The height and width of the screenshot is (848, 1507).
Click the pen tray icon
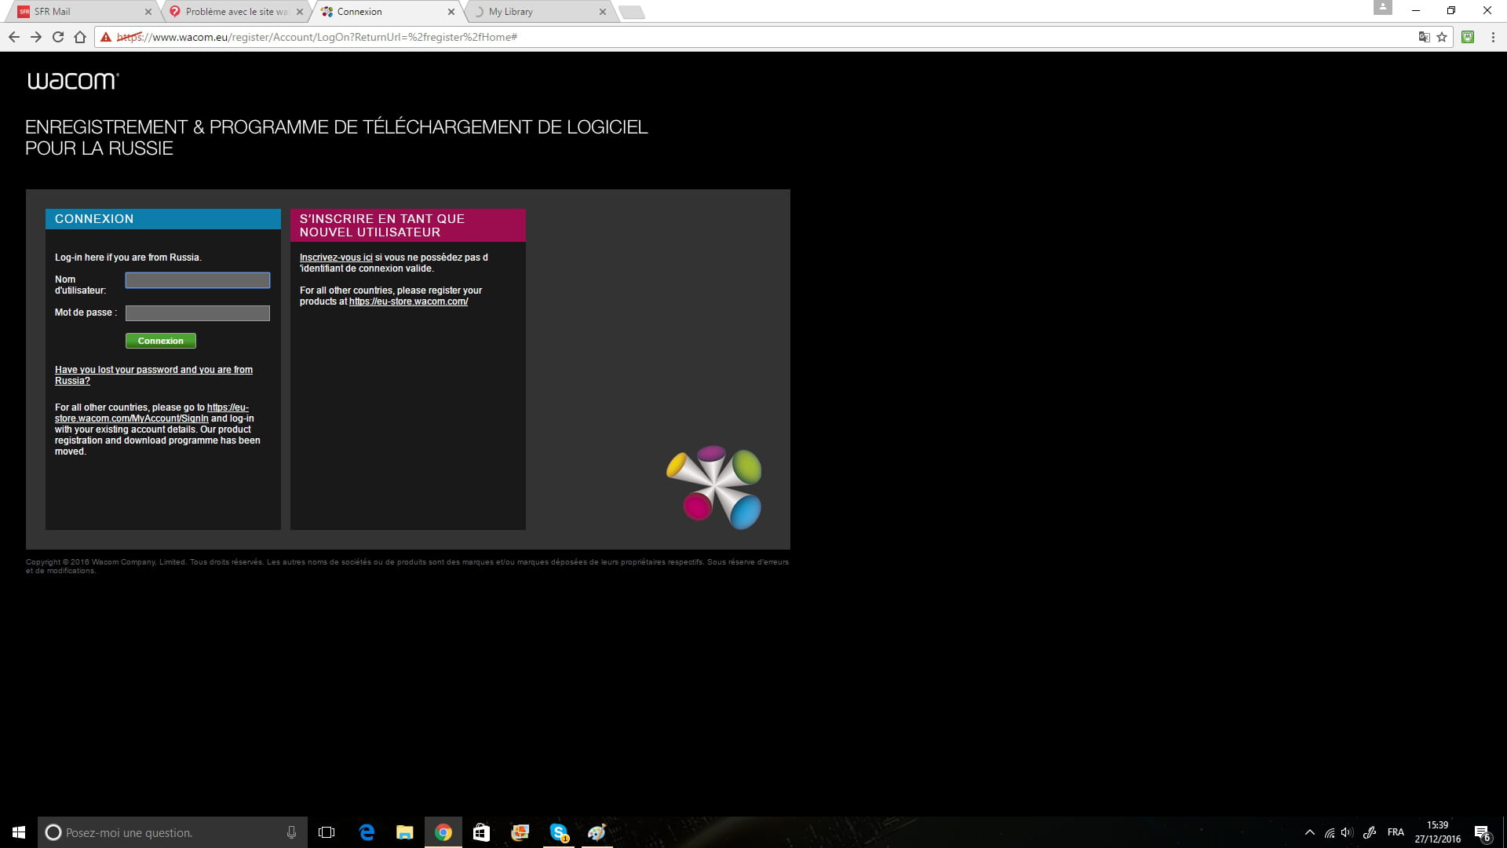pos(1370,832)
